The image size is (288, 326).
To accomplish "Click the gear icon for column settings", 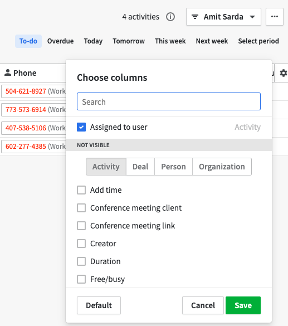I will tap(283, 73).
